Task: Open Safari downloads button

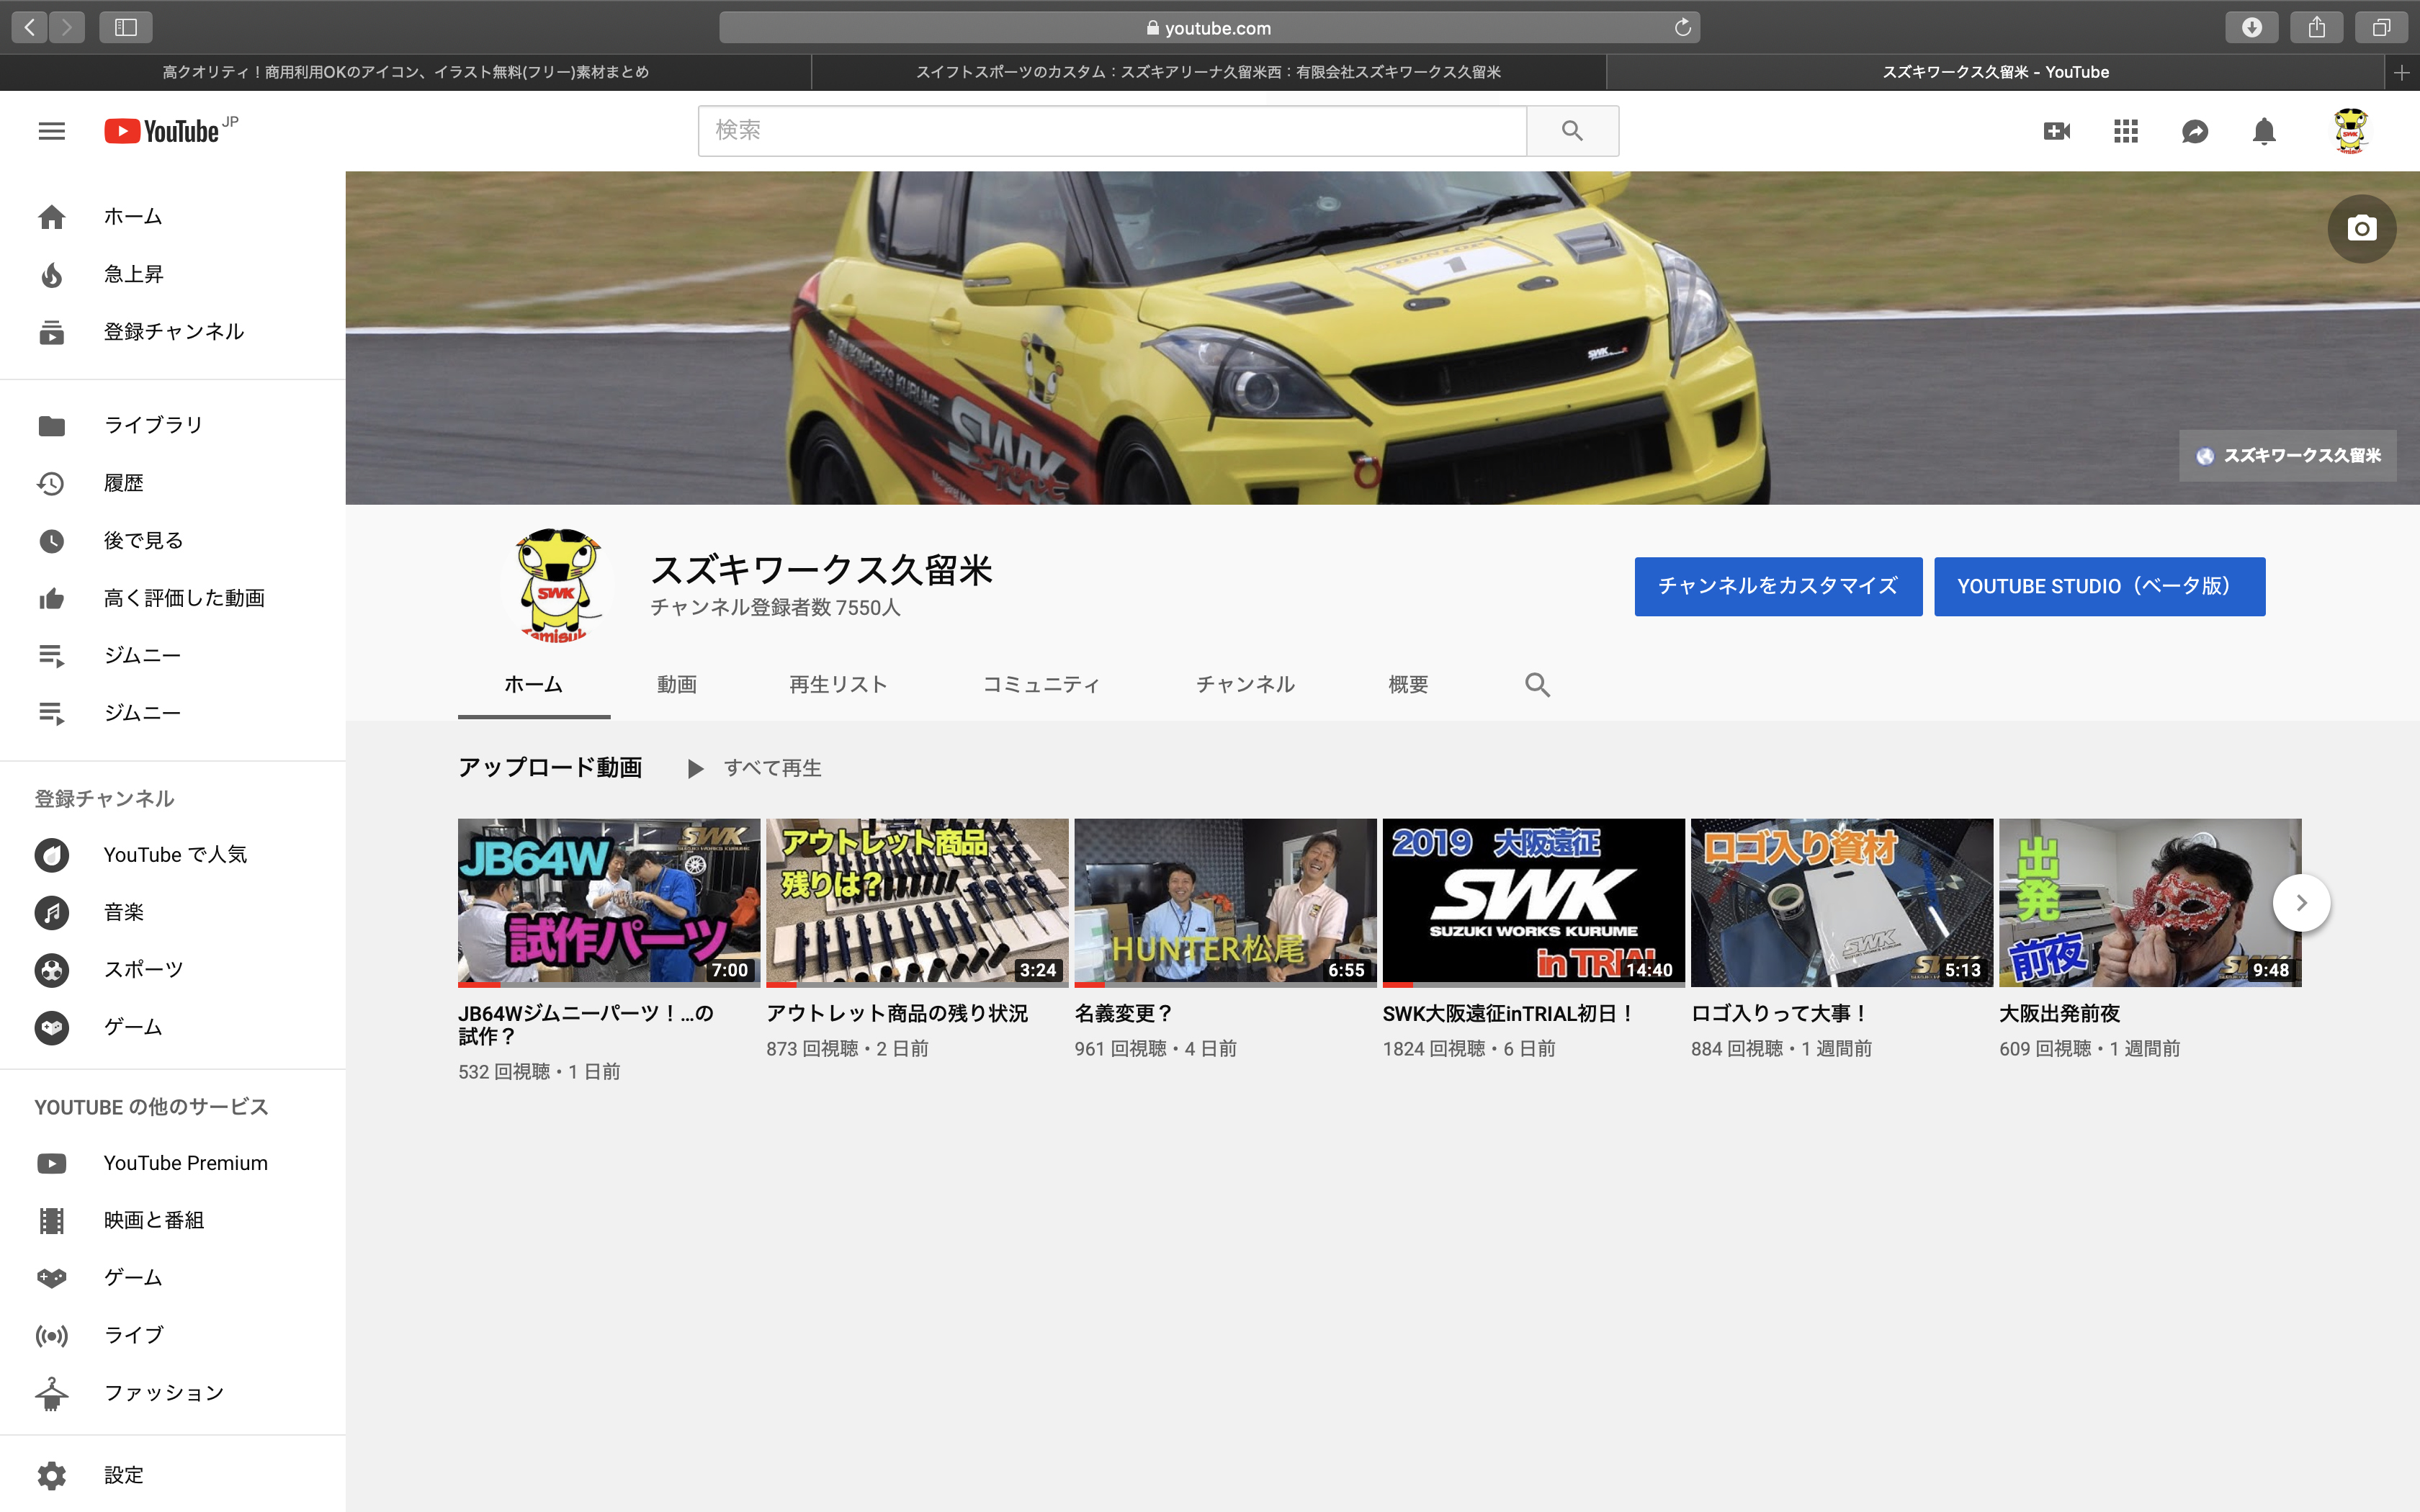Action: (x=2251, y=27)
